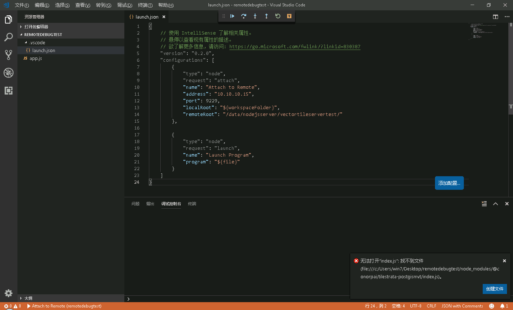Grab the debug toolbar drag handle
Viewport: 513px width, 310px height.
pyautogui.click(x=223, y=16)
